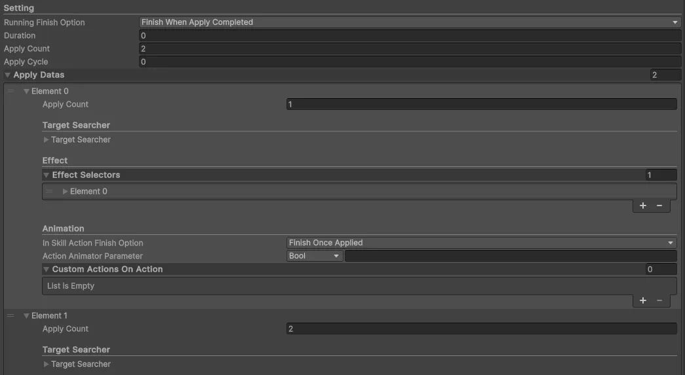Click the Apply Datas size field
Viewport: 685px width, 375px height.
tap(665, 75)
